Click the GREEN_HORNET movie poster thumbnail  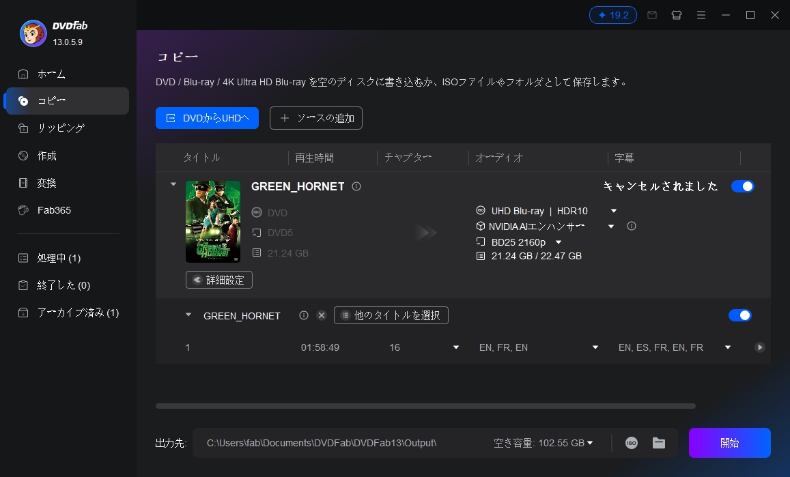click(213, 221)
